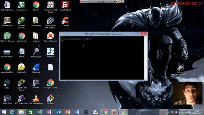This screenshot has height=115, width=204.
Task: Launch Stylus Studio 2009 Release shortcut
Action: coord(50,23)
